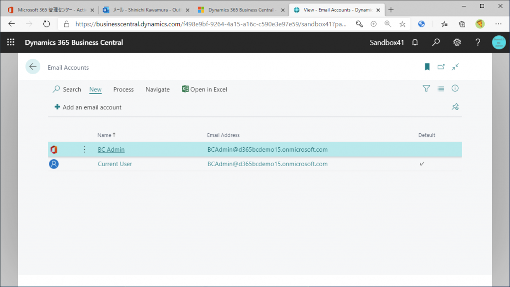Click the user icon on Current User row

(54, 164)
